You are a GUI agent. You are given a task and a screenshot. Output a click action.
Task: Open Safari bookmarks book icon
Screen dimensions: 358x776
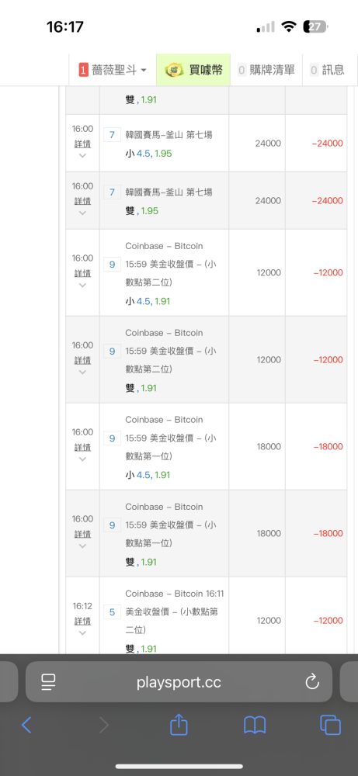click(255, 726)
